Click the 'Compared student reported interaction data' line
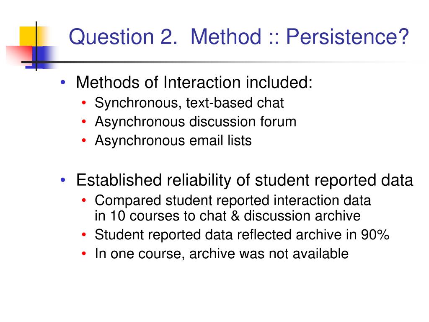Viewport: 429px width, 322px height. (x=233, y=200)
